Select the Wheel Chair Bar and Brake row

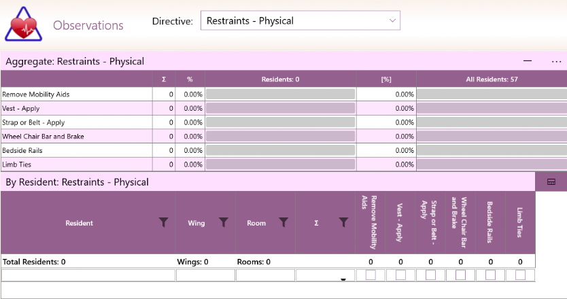(283, 137)
